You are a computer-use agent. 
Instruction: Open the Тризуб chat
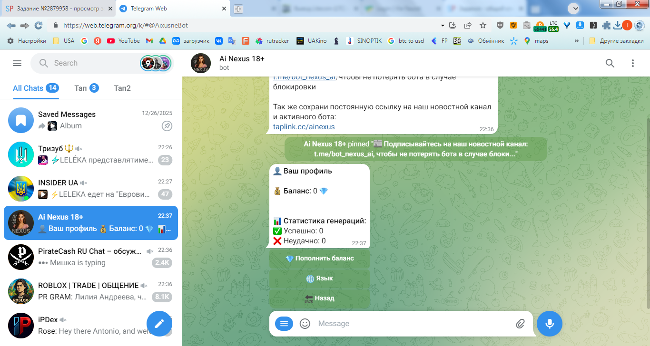coord(91,154)
